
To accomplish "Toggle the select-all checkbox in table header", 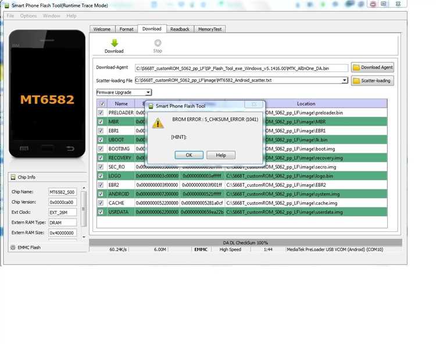I will click(x=102, y=103).
